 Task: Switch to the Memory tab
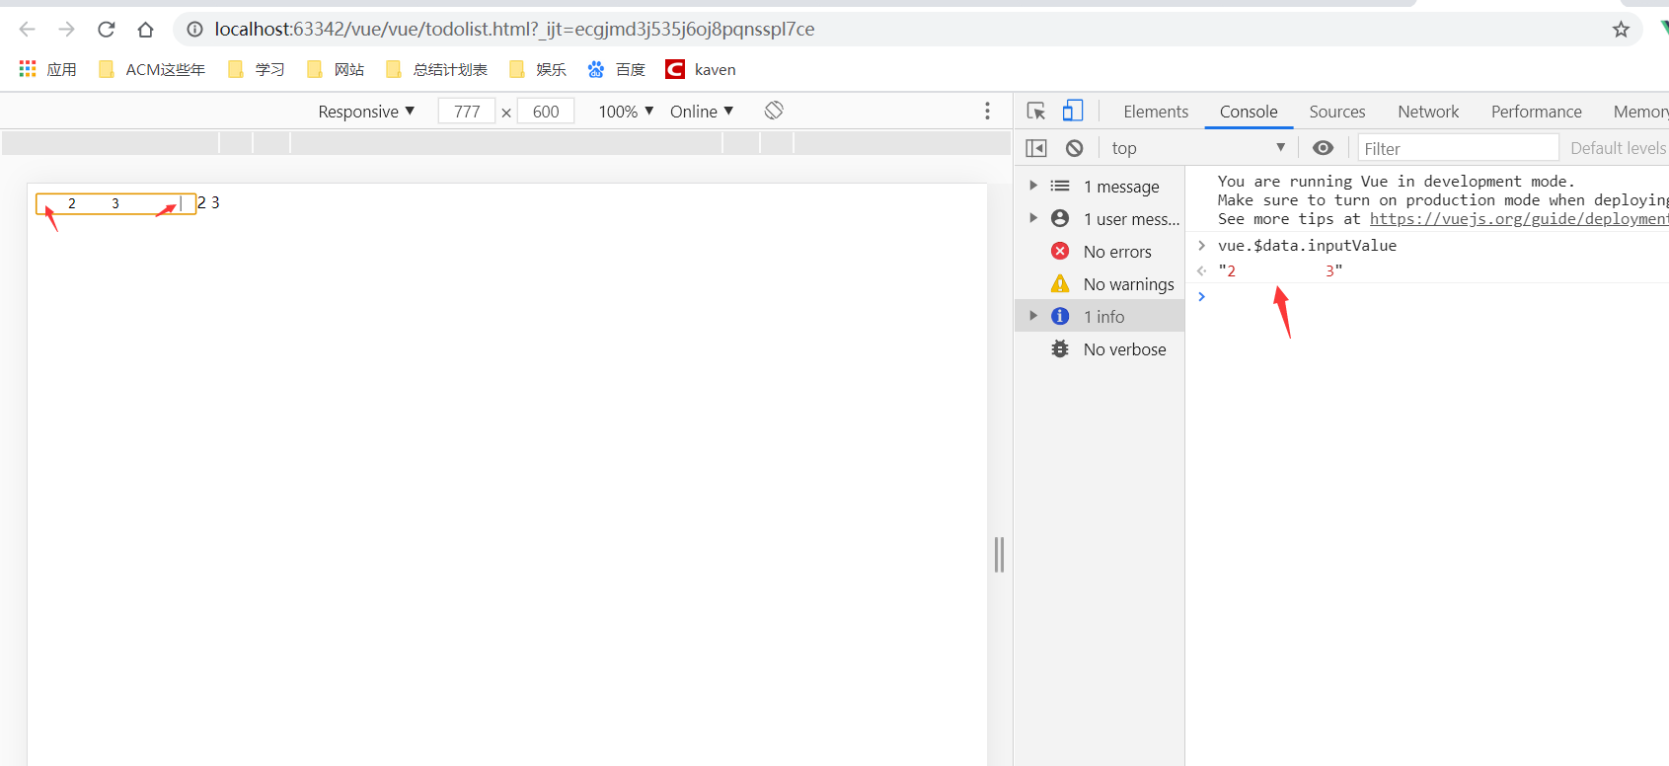point(1640,112)
